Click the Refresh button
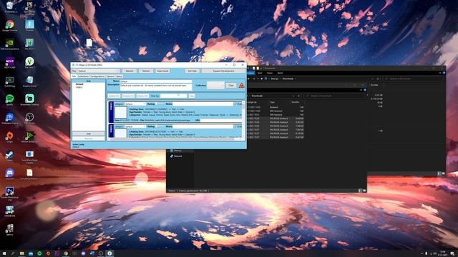This screenshot has height=257, width=458. tap(146, 71)
